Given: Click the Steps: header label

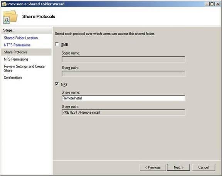Looking at the screenshot, I should (8, 30).
